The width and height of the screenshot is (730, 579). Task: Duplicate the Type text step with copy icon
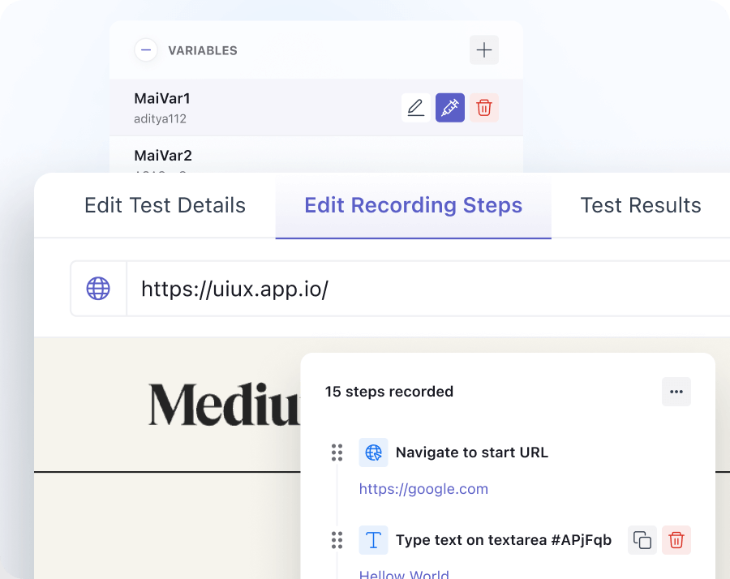click(x=642, y=540)
